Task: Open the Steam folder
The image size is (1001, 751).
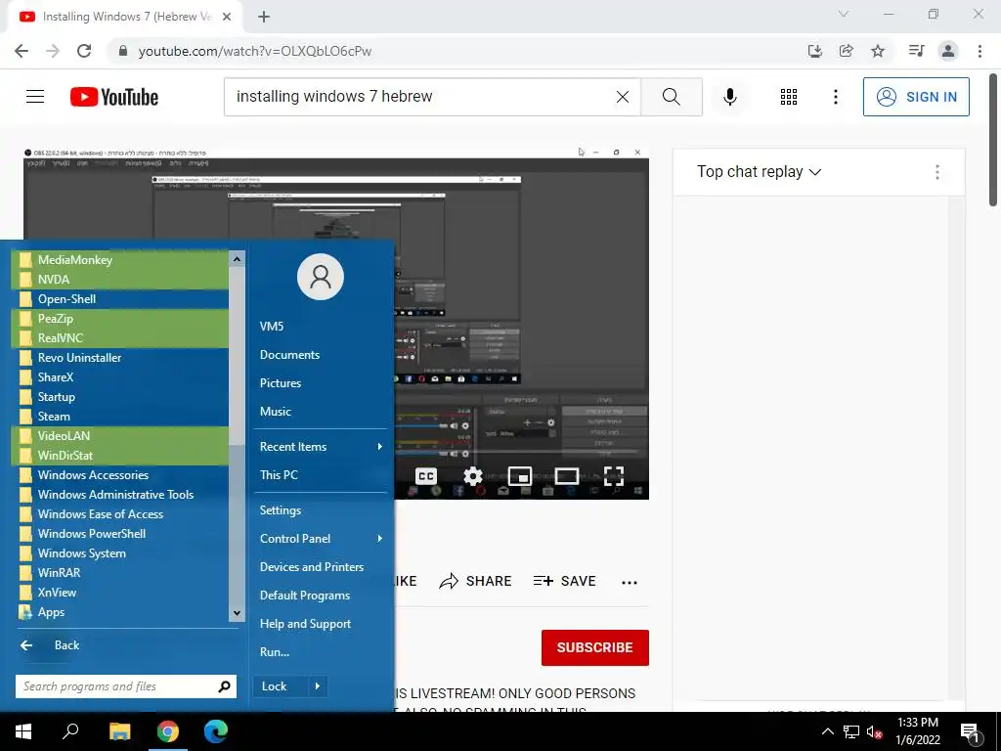Action: (120, 417)
